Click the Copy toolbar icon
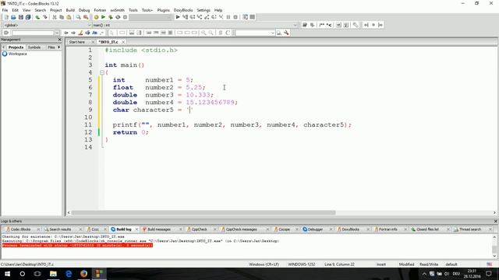The image size is (499, 280). pos(62,17)
